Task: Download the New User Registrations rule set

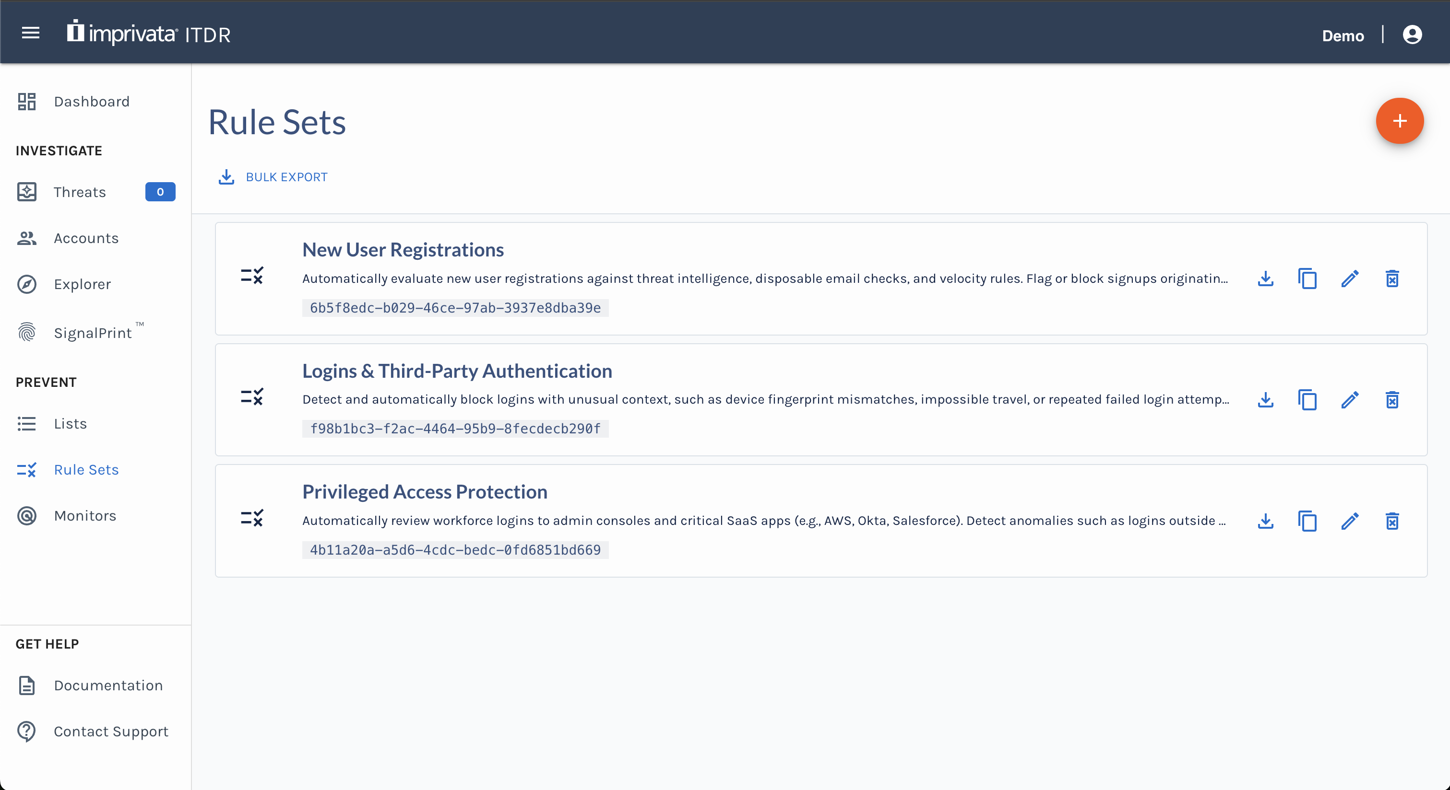Action: [1265, 279]
